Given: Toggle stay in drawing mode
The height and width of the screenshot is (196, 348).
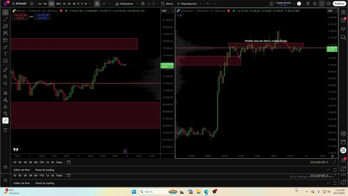Looking at the screenshot, I should click(5, 100).
